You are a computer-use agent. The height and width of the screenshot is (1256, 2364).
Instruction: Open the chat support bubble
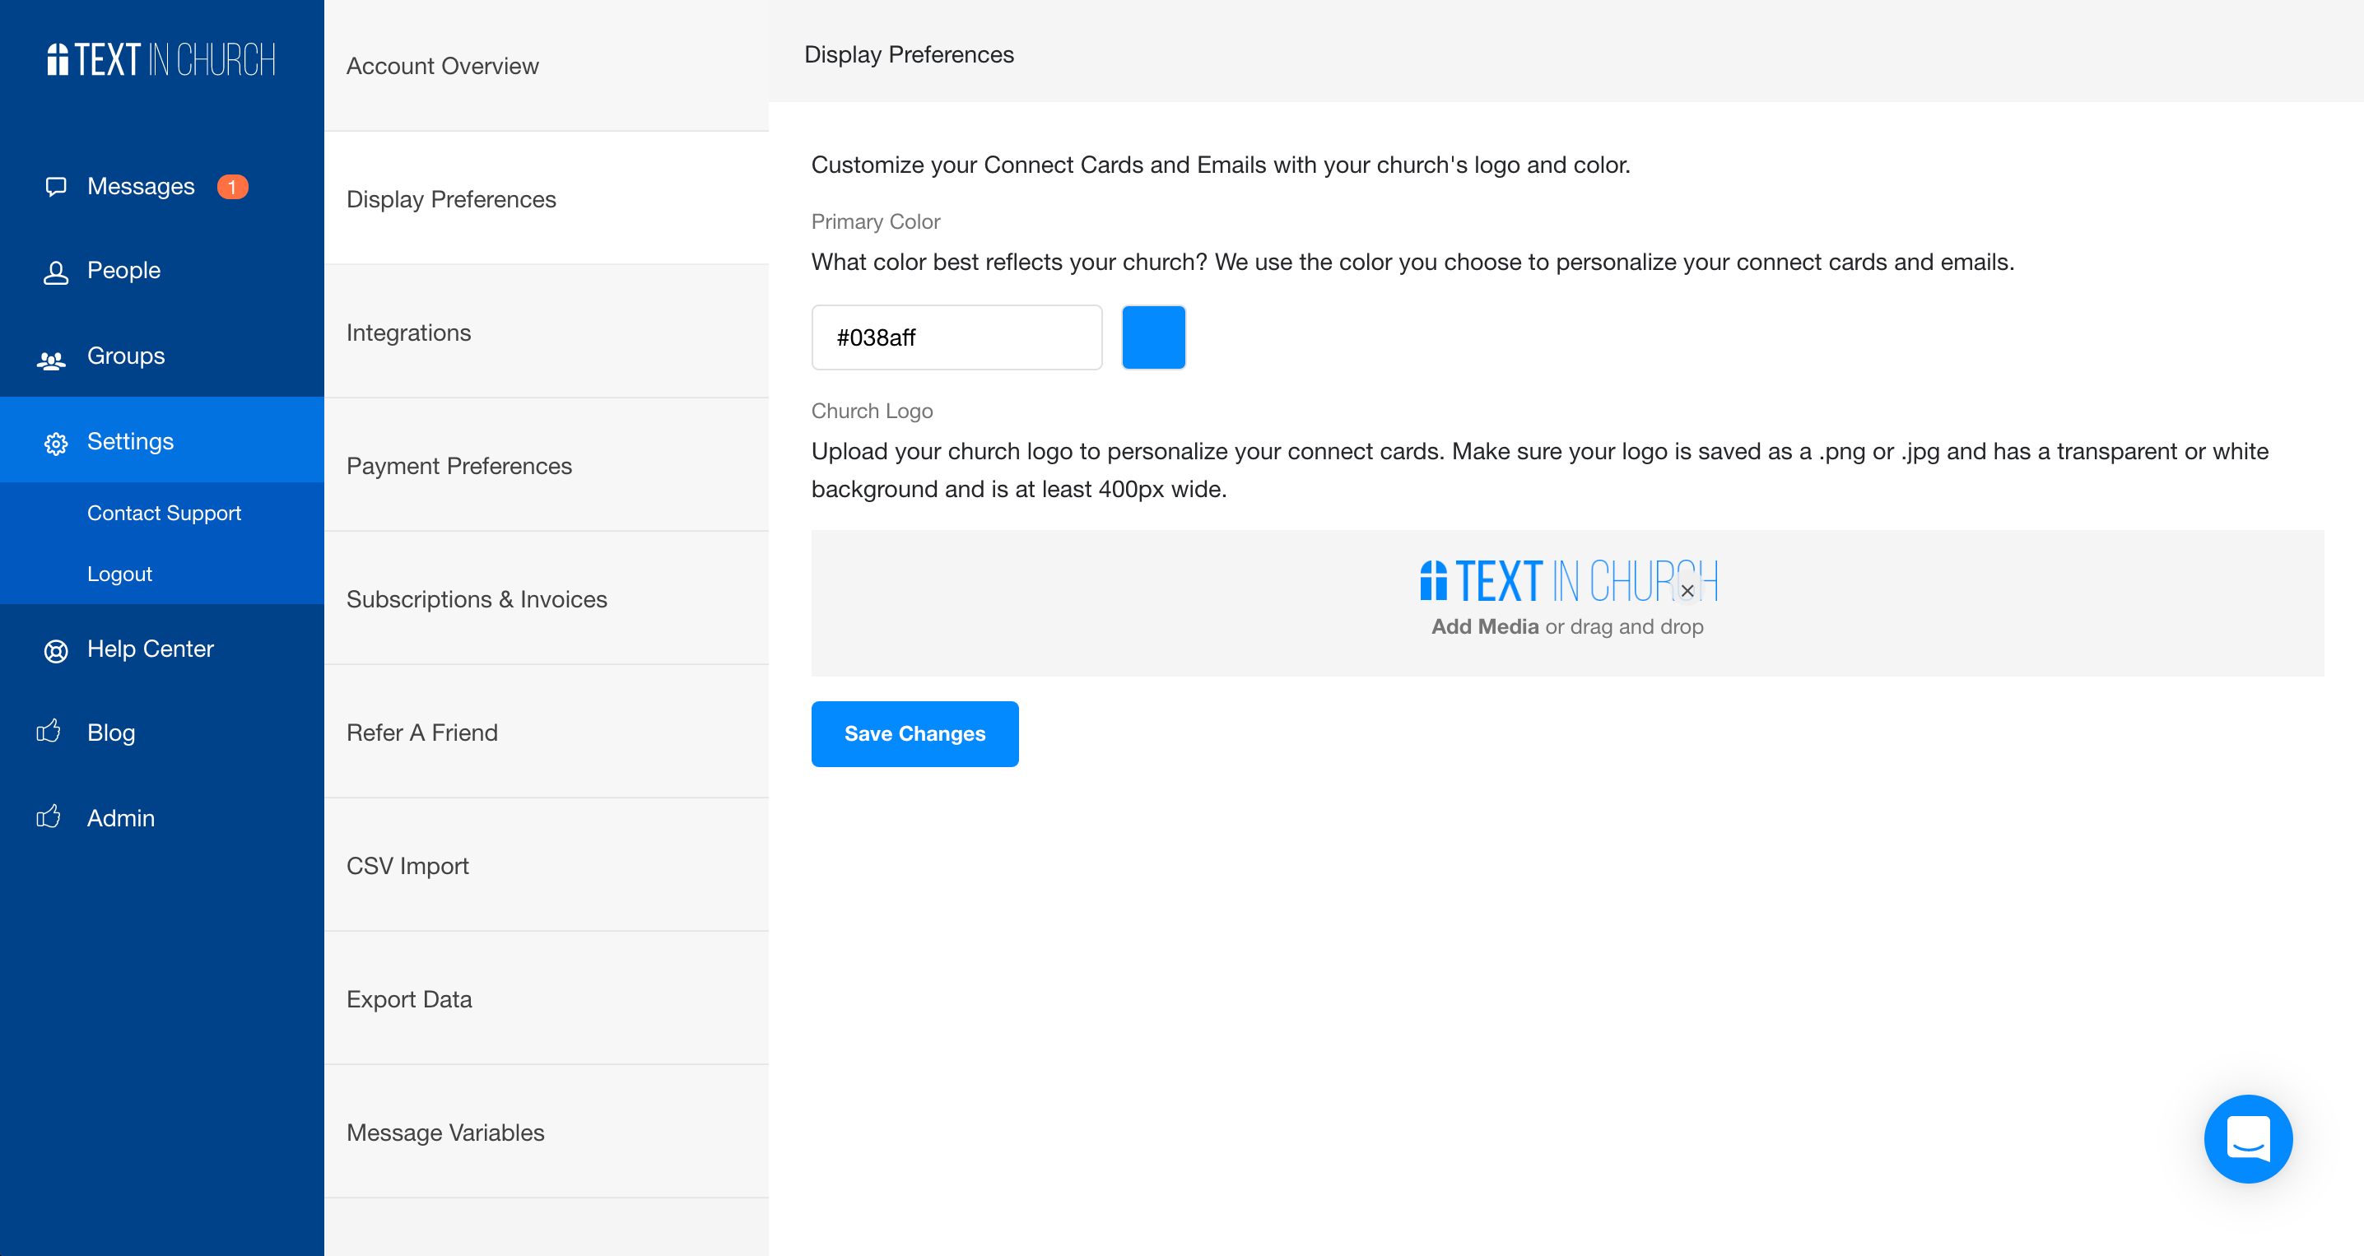tap(2247, 1137)
